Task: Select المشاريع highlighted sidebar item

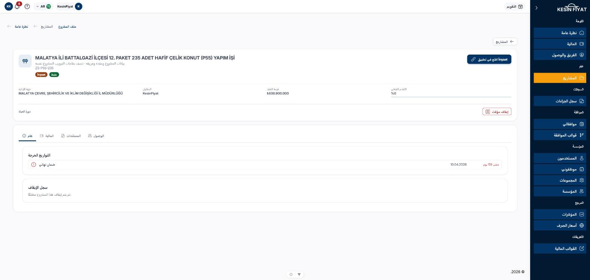Action: tap(560, 78)
